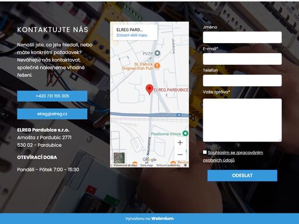Focus the E-mail input field
The width and height of the screenshot is (299, 224).
[x=242, y=59]
